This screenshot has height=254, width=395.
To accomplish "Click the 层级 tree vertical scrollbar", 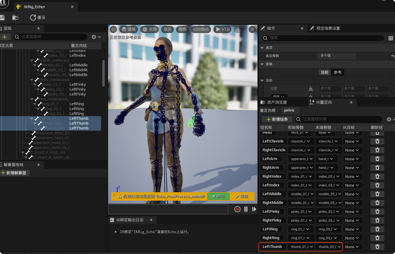I will (104, 73).
